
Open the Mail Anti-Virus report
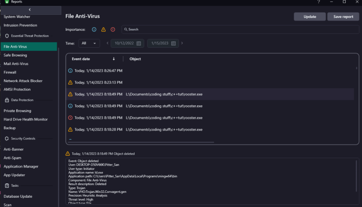point(16,64)
